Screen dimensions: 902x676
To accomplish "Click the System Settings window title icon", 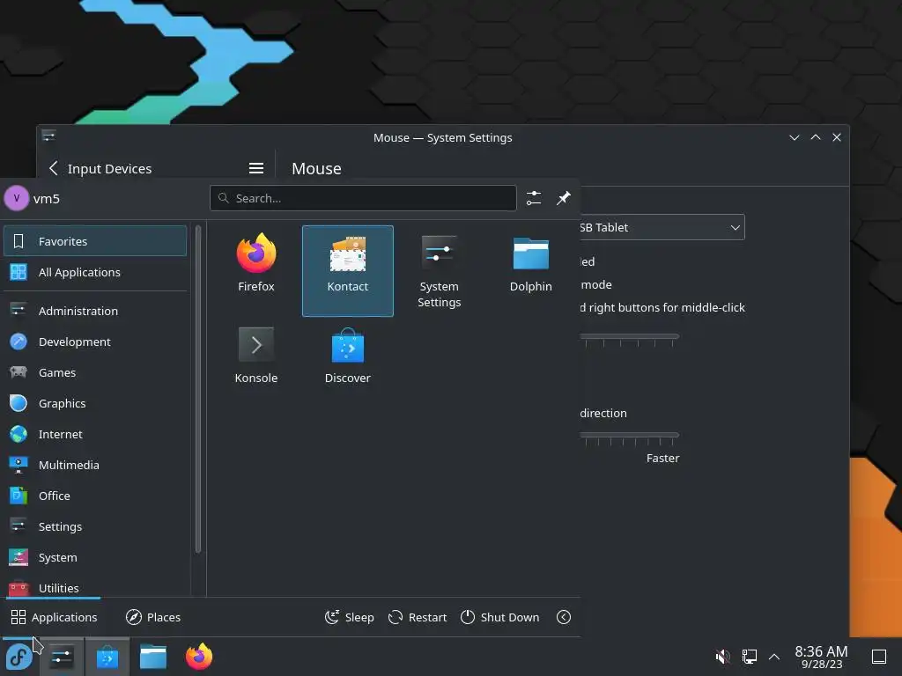I will pos(49,136).
